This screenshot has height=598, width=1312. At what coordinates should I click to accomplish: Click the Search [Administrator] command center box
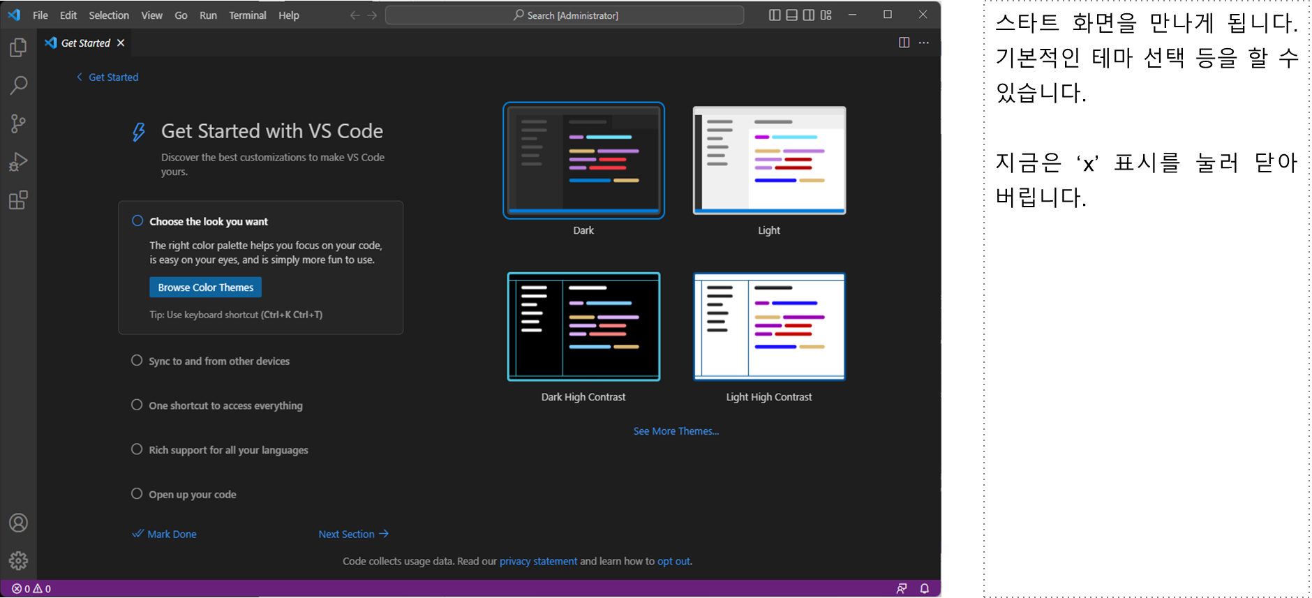coord(565,15)
